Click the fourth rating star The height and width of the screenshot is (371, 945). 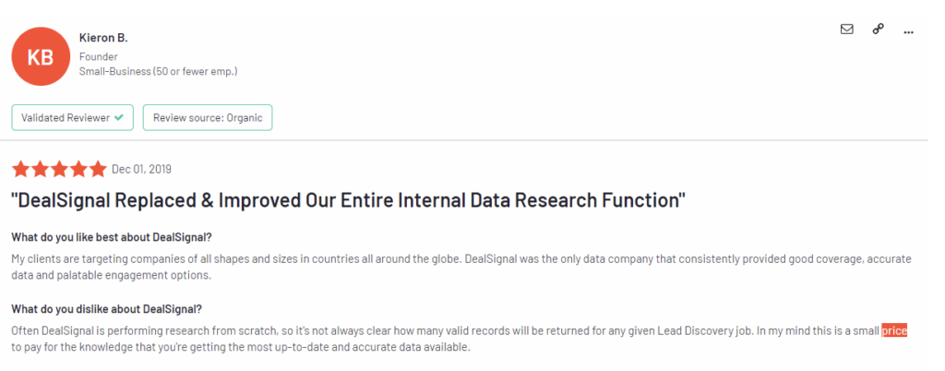pyautogui.click(x=78, y=169)
